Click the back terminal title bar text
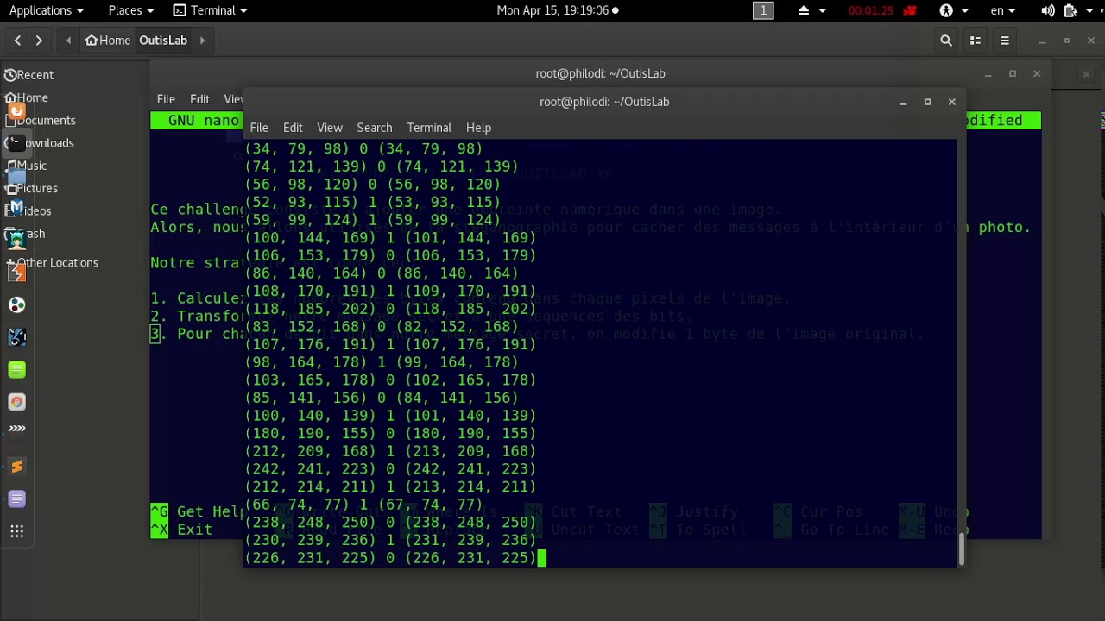The image size is (1105, 621). (x=600, y=73)
